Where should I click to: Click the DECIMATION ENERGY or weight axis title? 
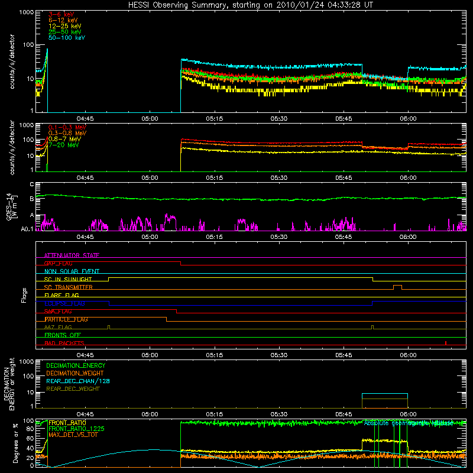(x=9, y=384)
